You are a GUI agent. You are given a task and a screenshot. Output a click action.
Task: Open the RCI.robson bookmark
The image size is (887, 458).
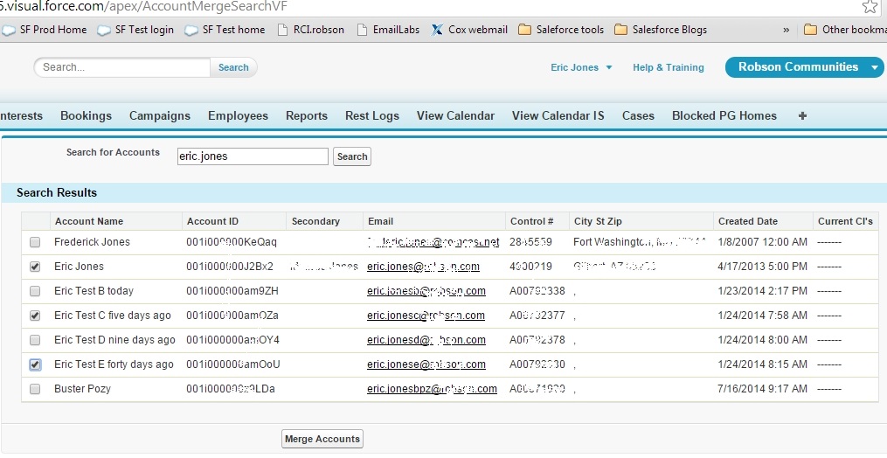point(310,30)
